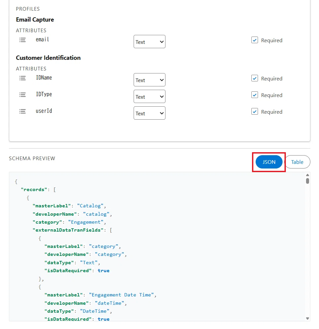The image size is (319, 329).
Task: Click the "catalog" developerName value
Action: point(96,214)
